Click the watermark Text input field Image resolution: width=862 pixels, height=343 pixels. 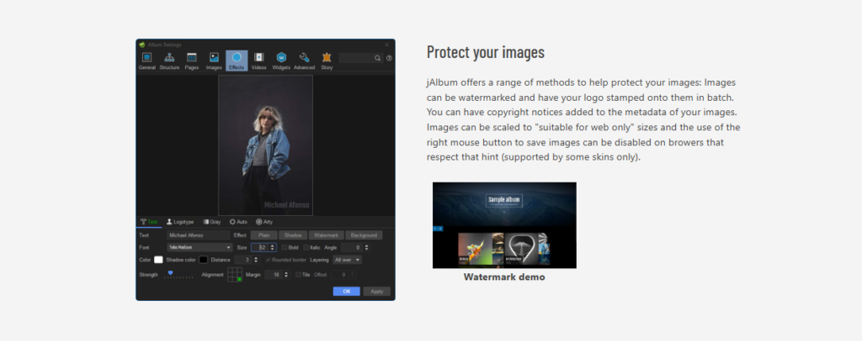coord(199,235)
